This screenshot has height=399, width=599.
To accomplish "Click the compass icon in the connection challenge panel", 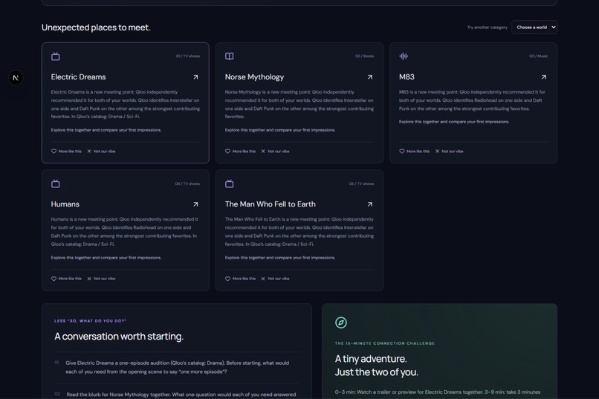I will click(x=341, y=322).
